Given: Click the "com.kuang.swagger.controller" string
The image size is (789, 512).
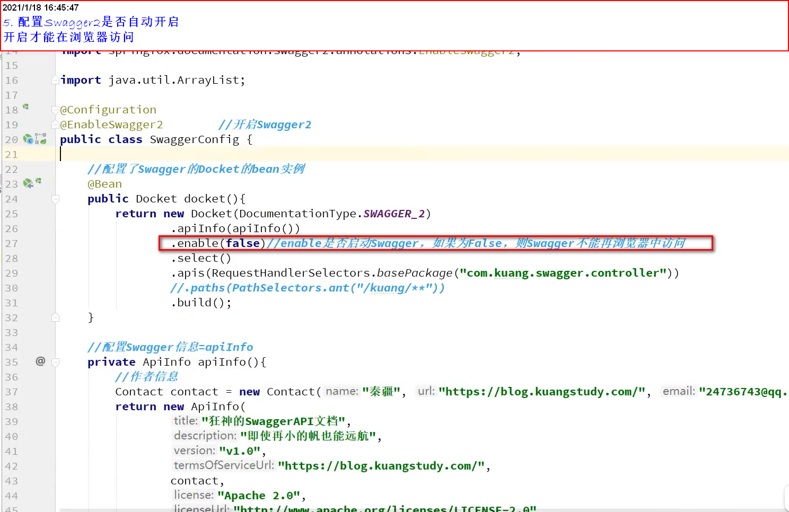Looking at the screenshot, I should click(x=563, y=273).
